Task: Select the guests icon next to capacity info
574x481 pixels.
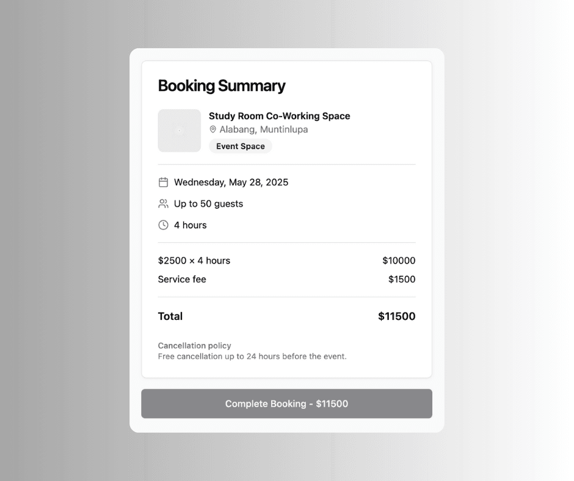Action: [x=163, y=203]
